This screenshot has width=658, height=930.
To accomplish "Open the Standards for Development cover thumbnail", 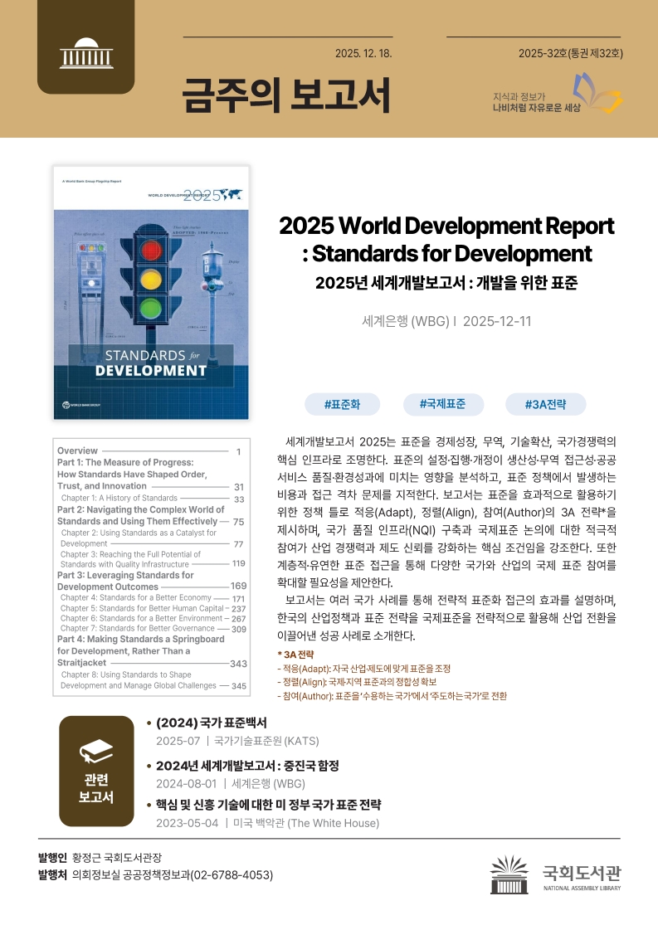I will (x=150, y=292).
